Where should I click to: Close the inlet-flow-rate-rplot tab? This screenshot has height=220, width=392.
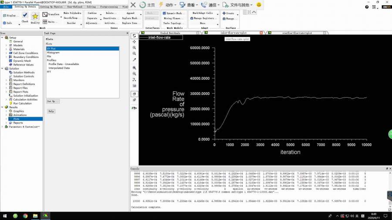pyautogui.click(x=261, y=33)
